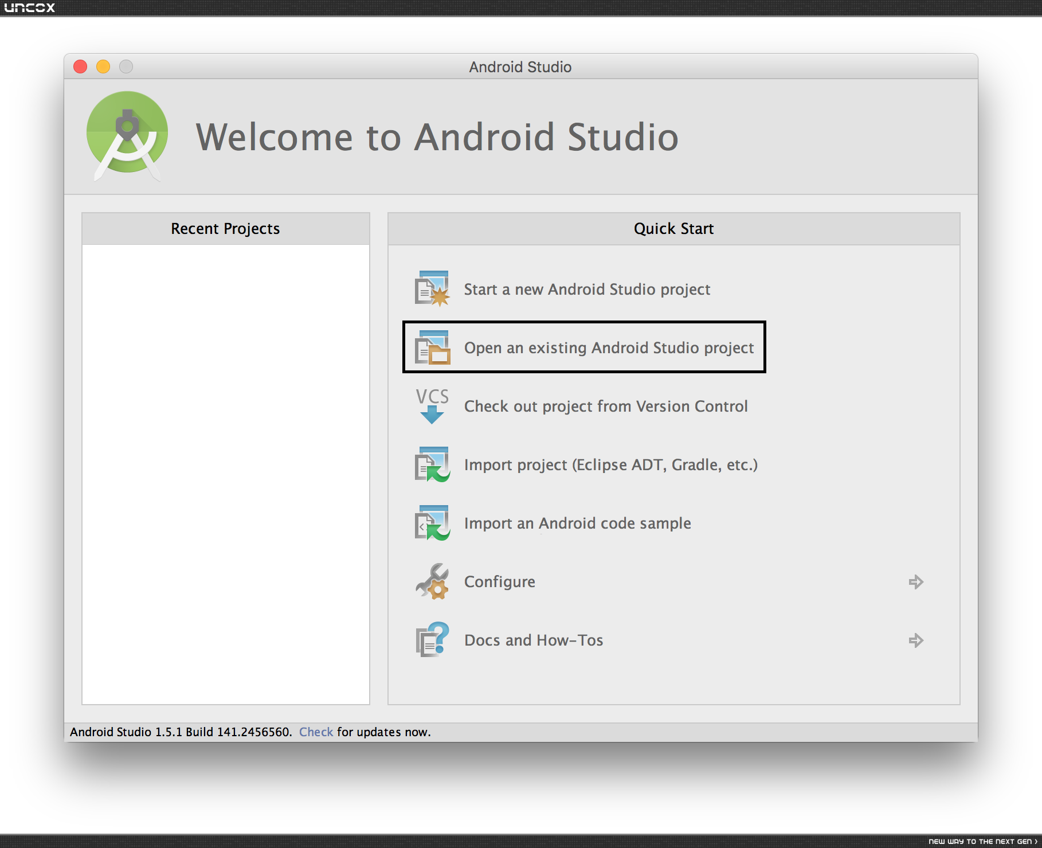Click the Android Studio 1.5.1 Build version text
Viewport: 1042px width, 848px height.
point(181,732)
